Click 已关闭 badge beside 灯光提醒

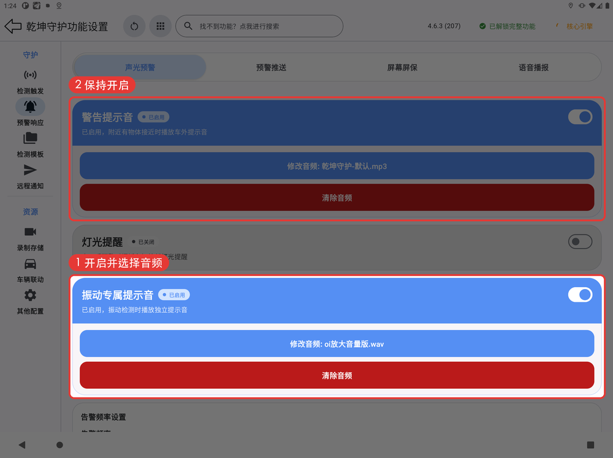pyautogui.click(x=143, y=242)
